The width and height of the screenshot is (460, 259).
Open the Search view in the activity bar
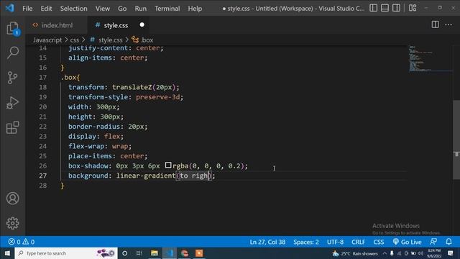(13, 53)
